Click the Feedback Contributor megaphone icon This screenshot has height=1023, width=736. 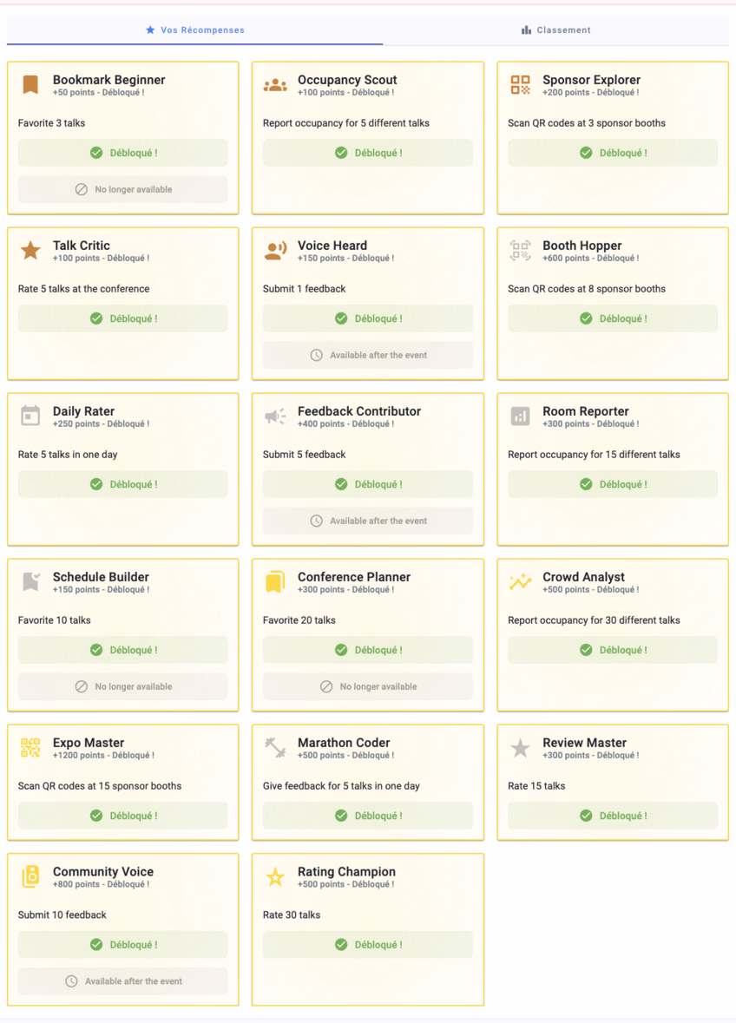pyautogui.click(x=275, y=416)
